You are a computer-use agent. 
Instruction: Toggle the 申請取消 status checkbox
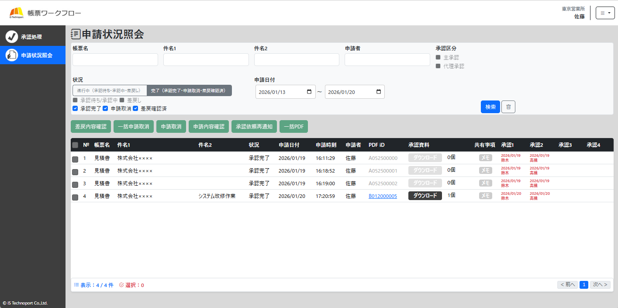point(105,108)
